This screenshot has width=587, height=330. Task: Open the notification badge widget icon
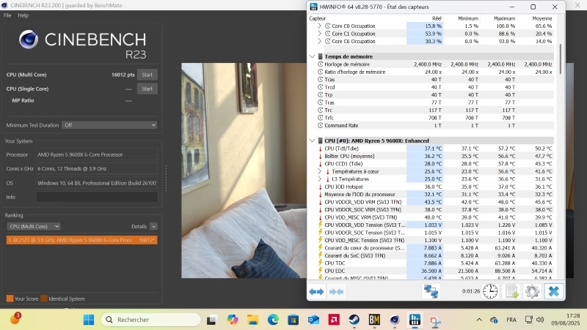(15, 318)
